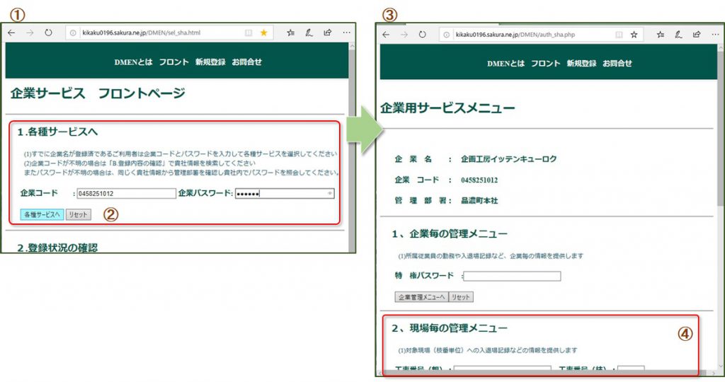The width and height of the screenshot is (725, 382).
Task: Click the 企業パスワード input field
Action: (x=285, y=194)
